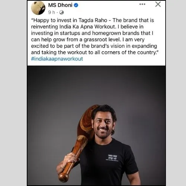
Task: Click the gray margin right of the post
Action: click(176, 93)
